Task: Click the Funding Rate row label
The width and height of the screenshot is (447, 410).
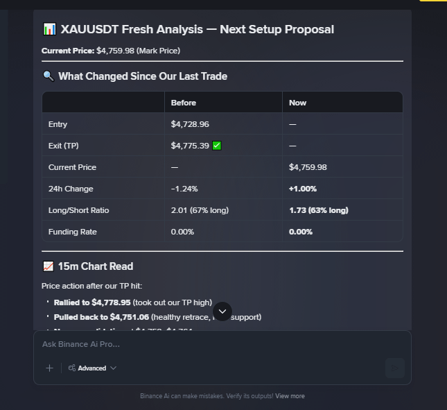Action: click(73, 232)
